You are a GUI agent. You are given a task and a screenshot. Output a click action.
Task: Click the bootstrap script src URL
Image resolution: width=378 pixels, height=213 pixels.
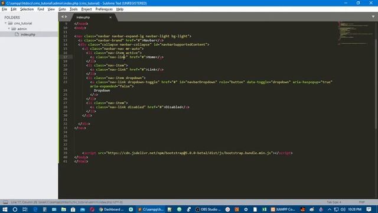tap(189, 153)
